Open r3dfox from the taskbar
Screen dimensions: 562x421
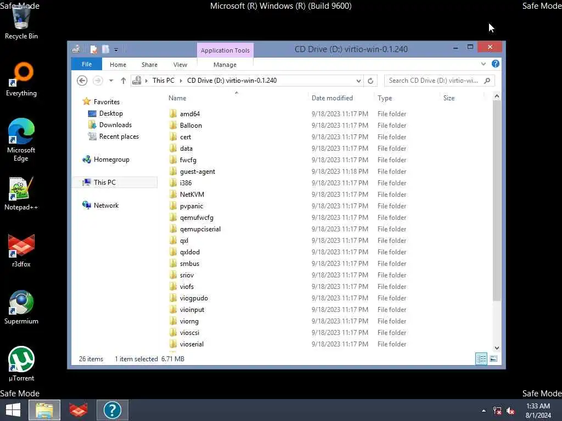click(x=78, y=410)
